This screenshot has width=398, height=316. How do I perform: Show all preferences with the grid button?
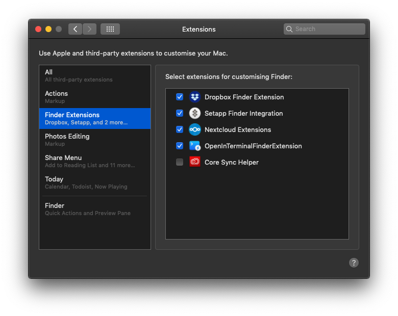click(110, 29)
